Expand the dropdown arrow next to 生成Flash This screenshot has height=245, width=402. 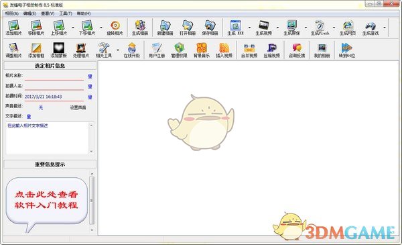click(x=334, y=28)
